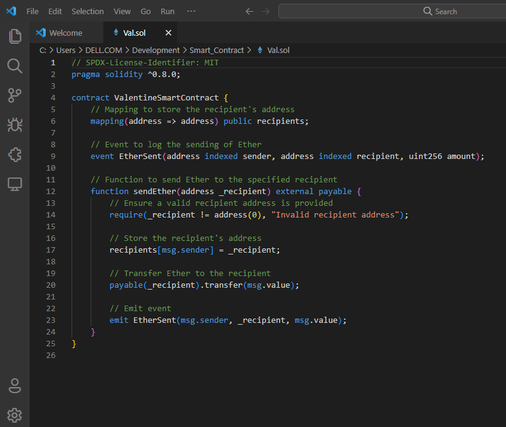Click the '// Emit event' comment
506x427 pixels.
pos(140,309)
